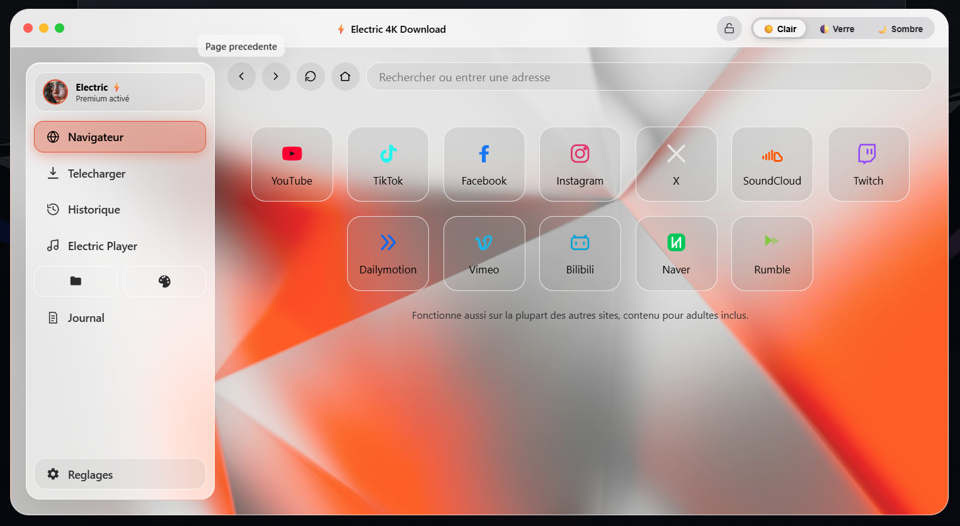960x526 pixels.
Task: Open the Instagram shortcut tile
Action: point(580,164)
